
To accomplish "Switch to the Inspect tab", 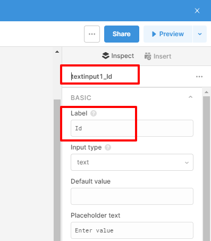I will (x=118, y=56).
